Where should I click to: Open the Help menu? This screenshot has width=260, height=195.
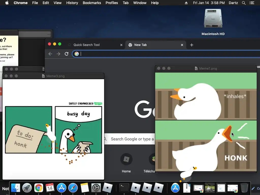coord(155,3)
